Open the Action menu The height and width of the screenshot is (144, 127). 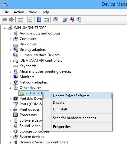pos(19,12)
